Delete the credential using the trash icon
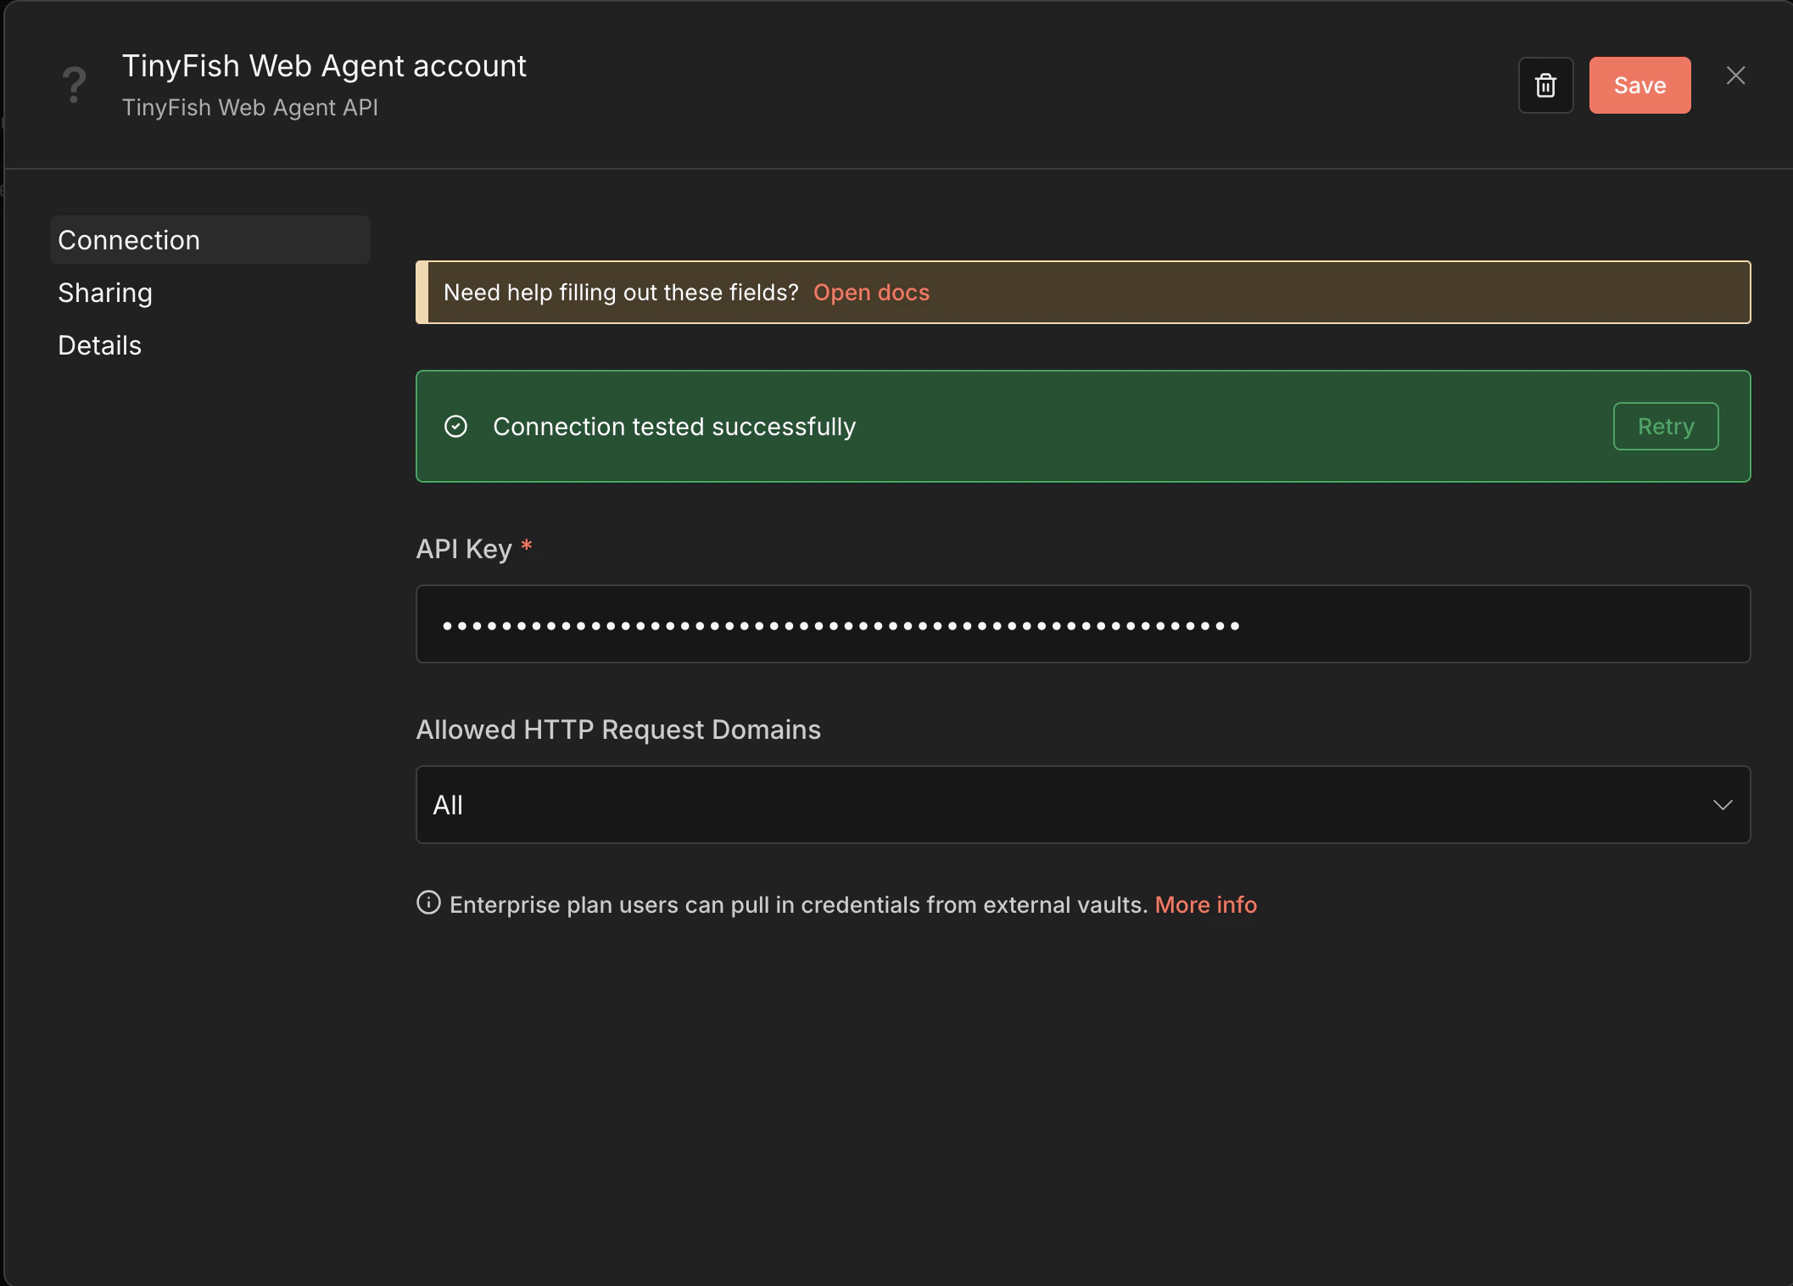Screen dimensions: 1793x1286 point(1545,85)
